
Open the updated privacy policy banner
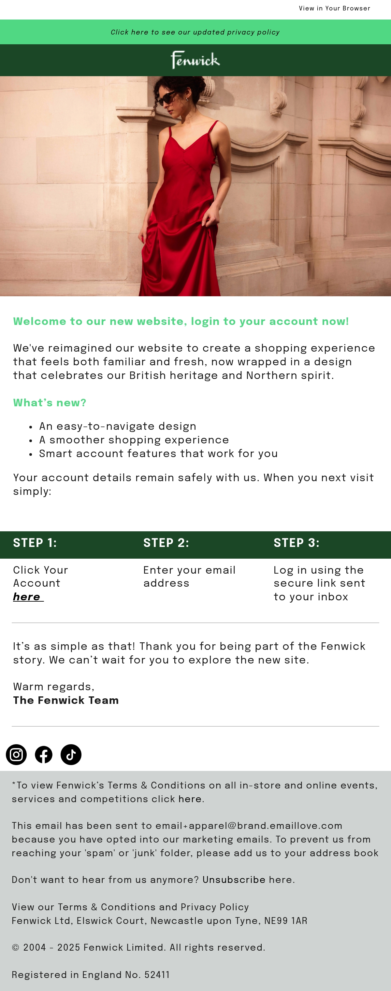[195, 32]
